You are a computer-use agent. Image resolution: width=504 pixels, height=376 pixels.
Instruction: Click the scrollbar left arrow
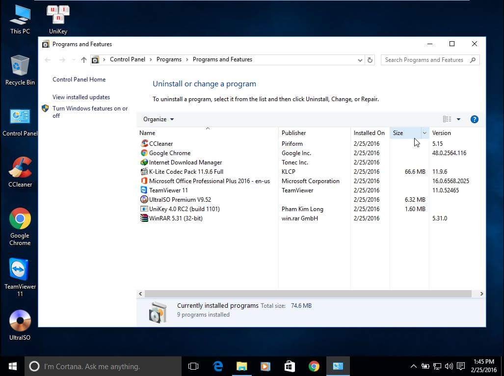coord(140,294)
